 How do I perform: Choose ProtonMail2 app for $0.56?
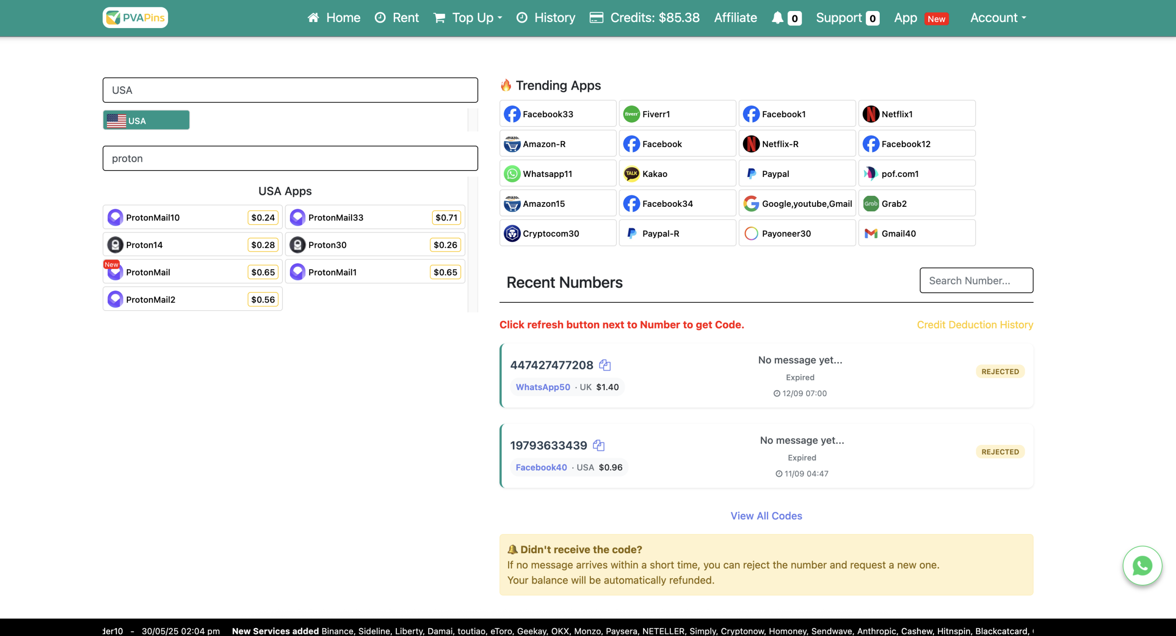point(192,299)
